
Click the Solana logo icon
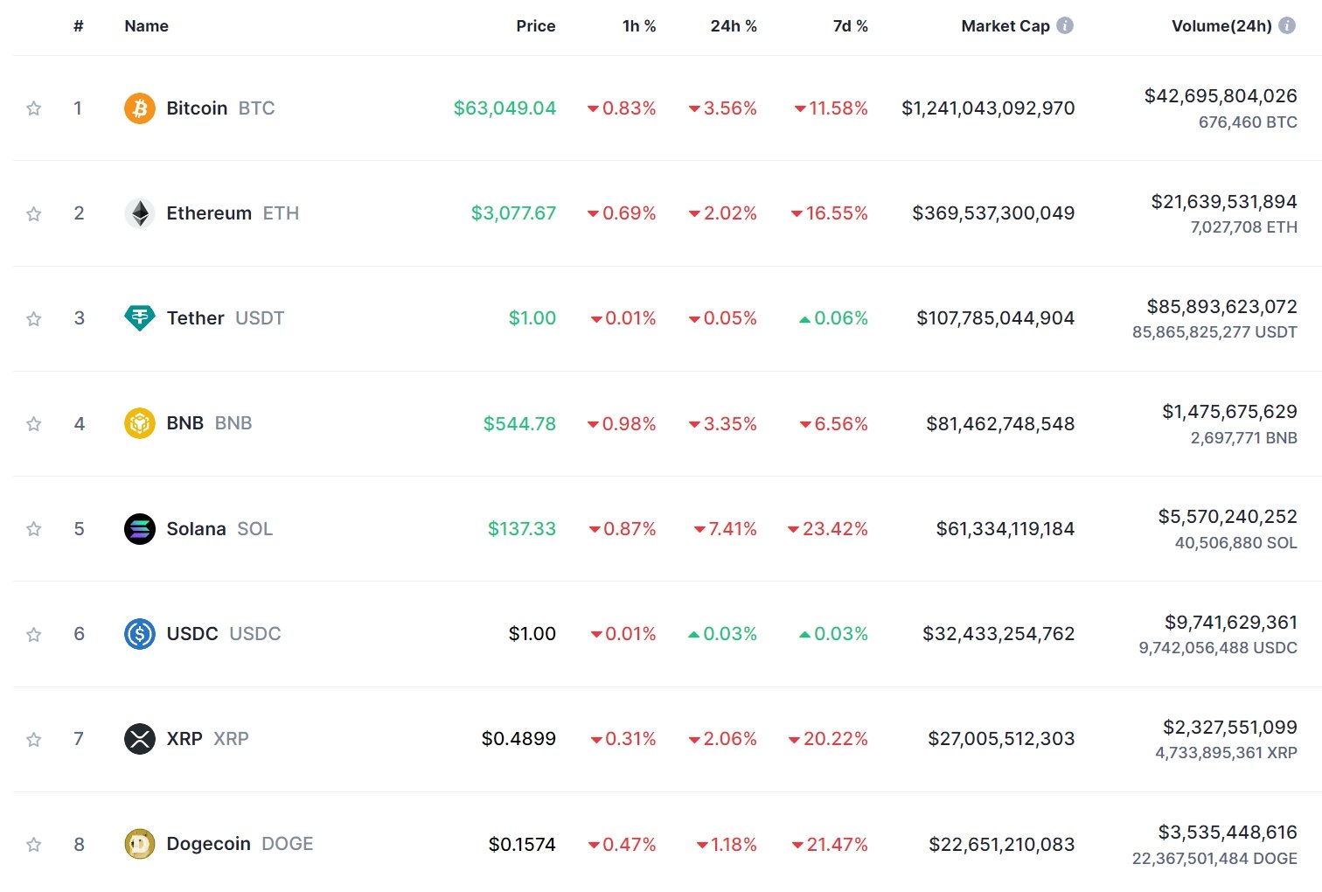[139, 529]
